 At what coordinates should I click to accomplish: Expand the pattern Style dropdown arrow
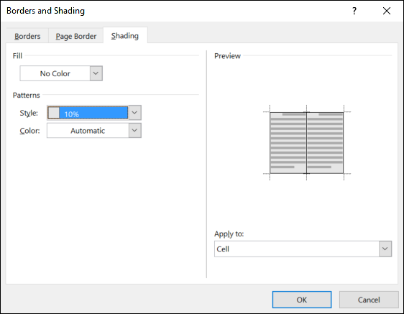point(134,113)
